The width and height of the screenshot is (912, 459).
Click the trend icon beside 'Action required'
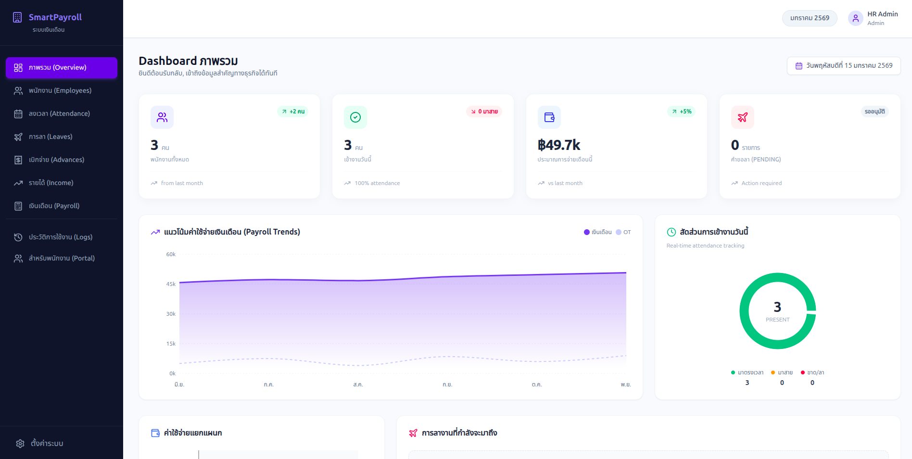pyautogui.click(x=735, y=183)
